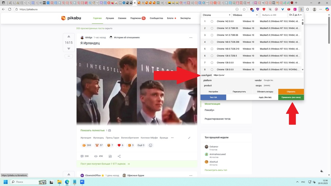Share the post via the share icon

pyautogui.click(x=119, y=156)
